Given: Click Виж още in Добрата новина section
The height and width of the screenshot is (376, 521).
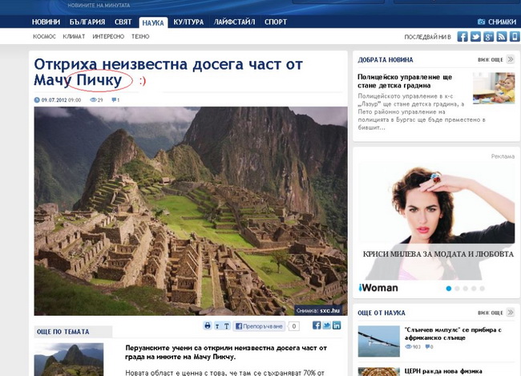Looking at the screenshot, I should click(x=491, y=60).
